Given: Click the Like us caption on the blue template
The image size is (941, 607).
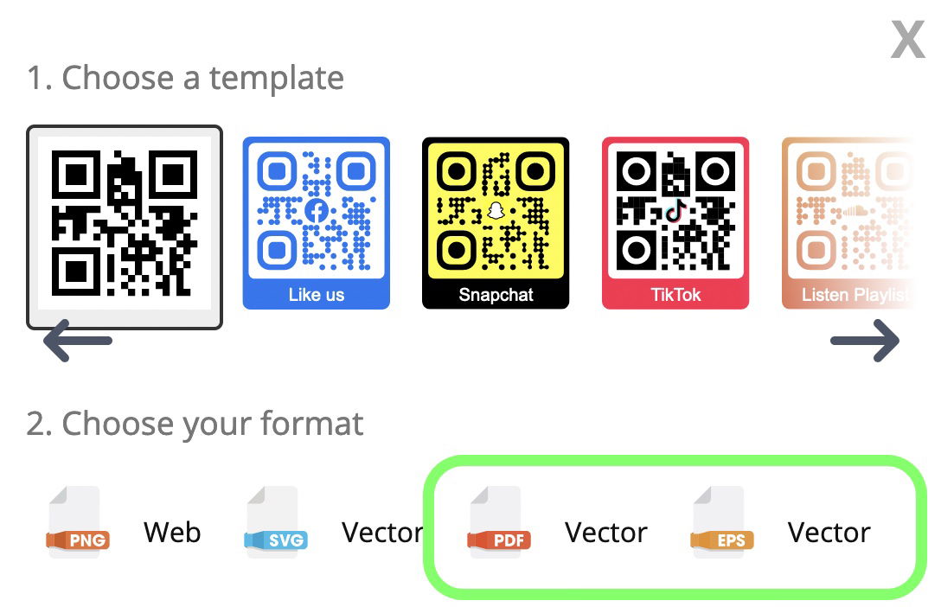Looking at the screenshot, I should [x=317, y=295].
